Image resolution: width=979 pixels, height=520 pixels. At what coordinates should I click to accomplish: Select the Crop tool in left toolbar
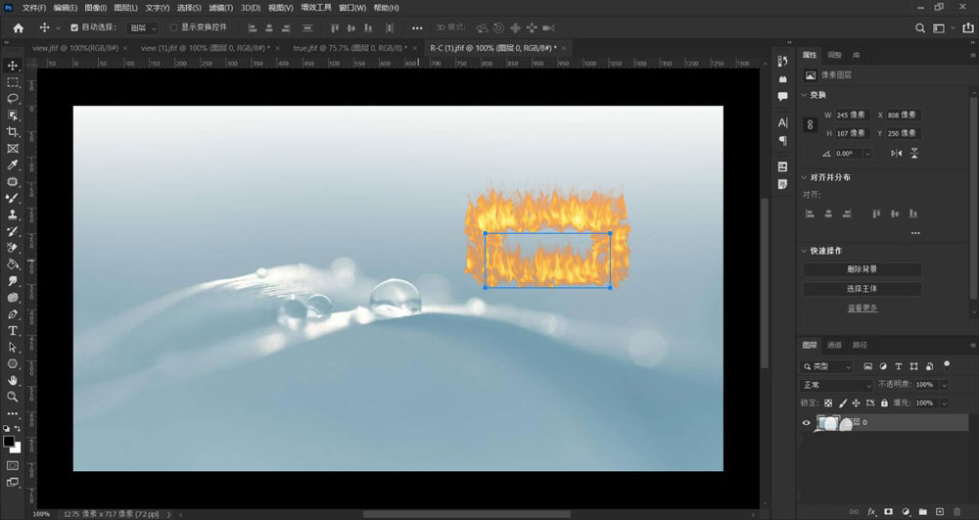pyautogui.click(x=13, y=131)
